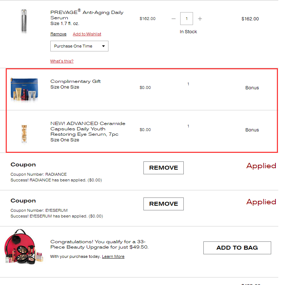Expand purchase options via the combo box
This screenshot has width=299, height=285.
point(79,46)
